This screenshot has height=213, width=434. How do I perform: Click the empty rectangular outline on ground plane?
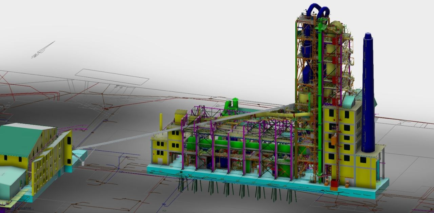tap(112, 77)
